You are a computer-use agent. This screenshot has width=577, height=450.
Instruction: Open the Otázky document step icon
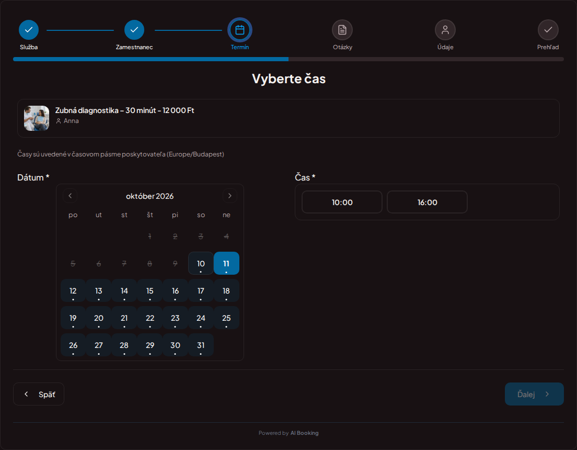point(342,30)
